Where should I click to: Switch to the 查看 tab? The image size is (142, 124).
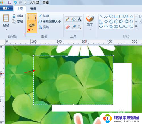[x=33, y=9]
